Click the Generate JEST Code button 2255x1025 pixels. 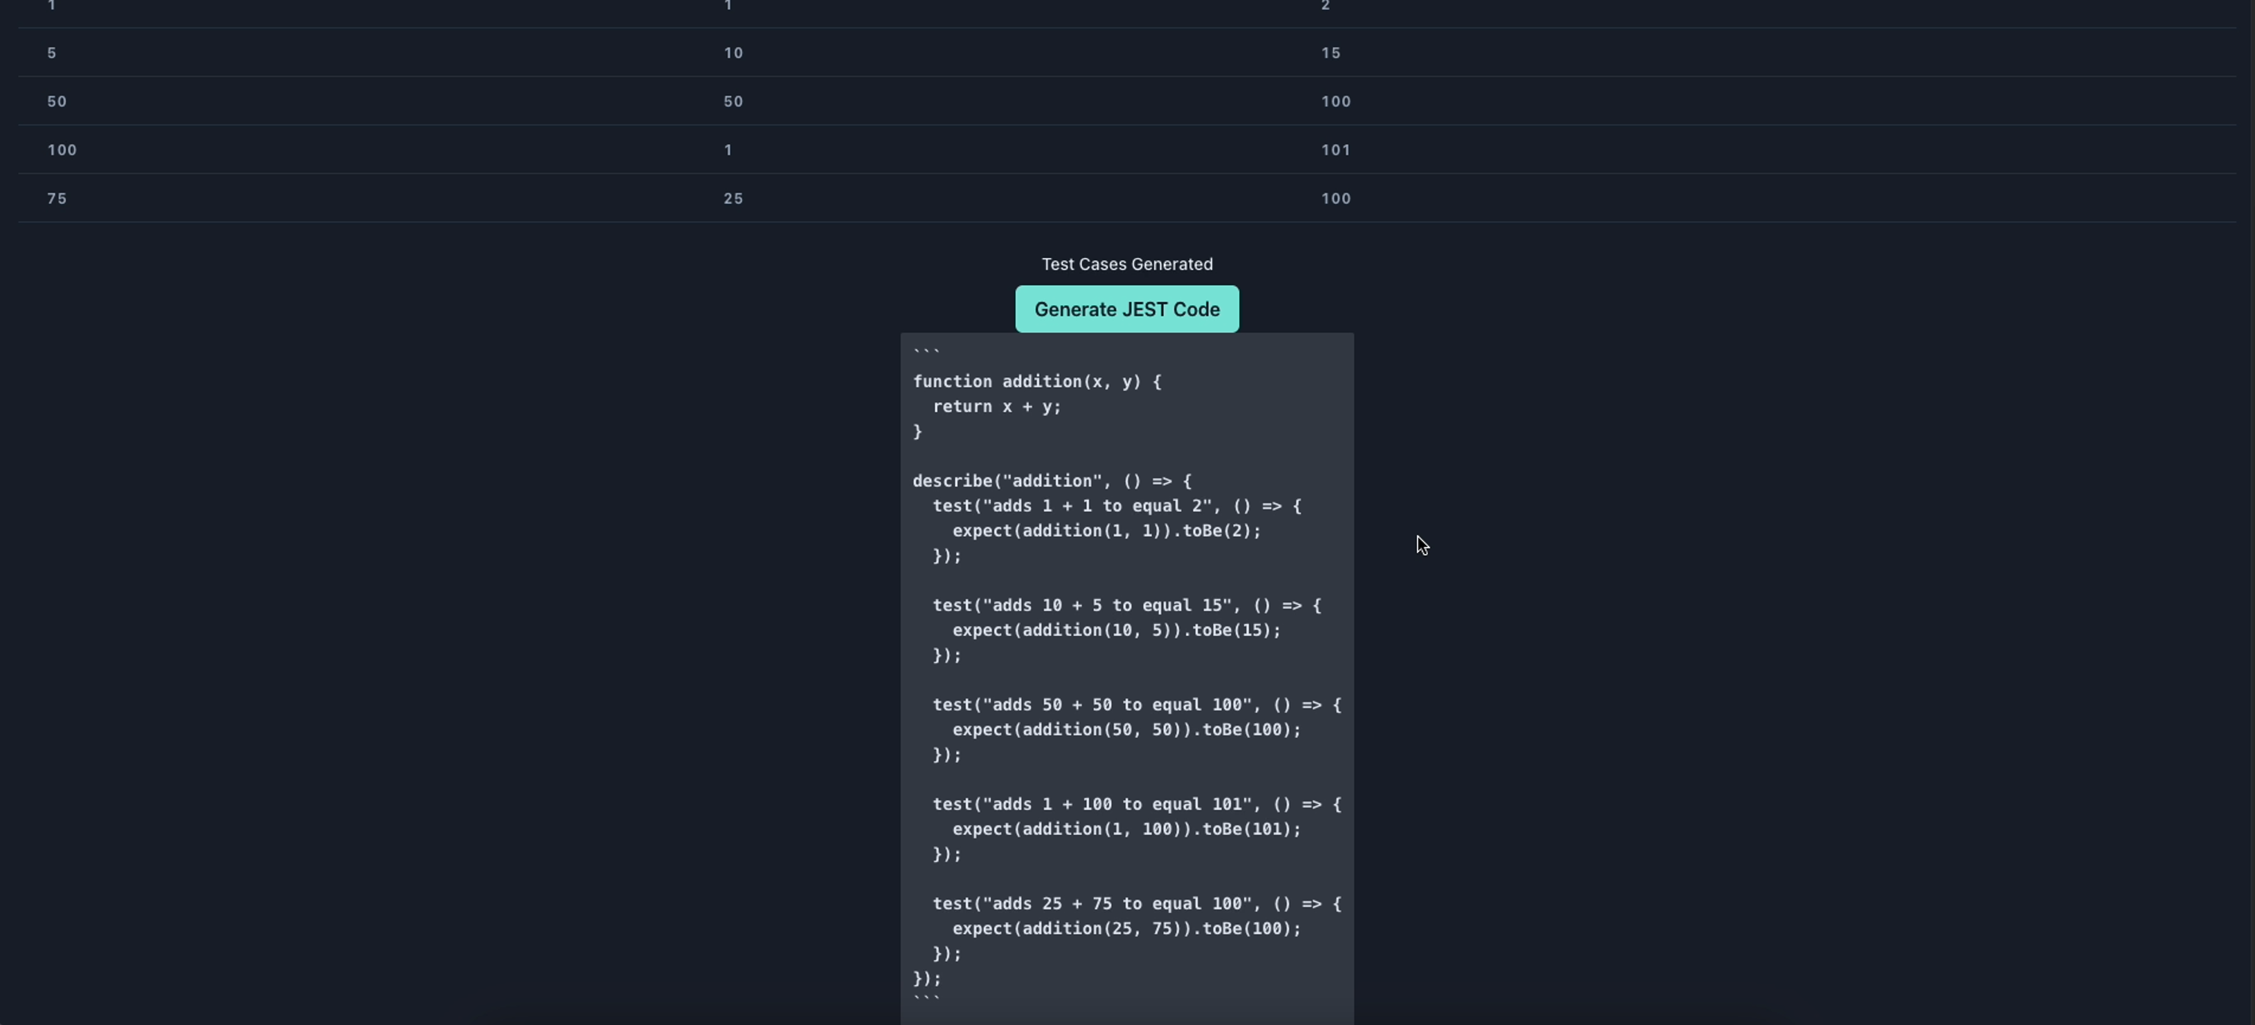coord(1127,309)
